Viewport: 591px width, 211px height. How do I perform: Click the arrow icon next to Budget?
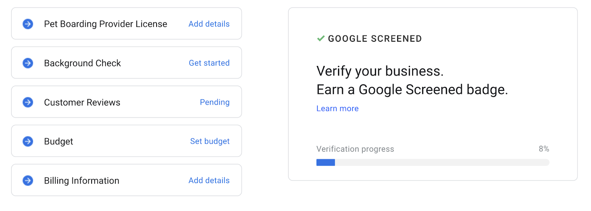tap(28, 141)
